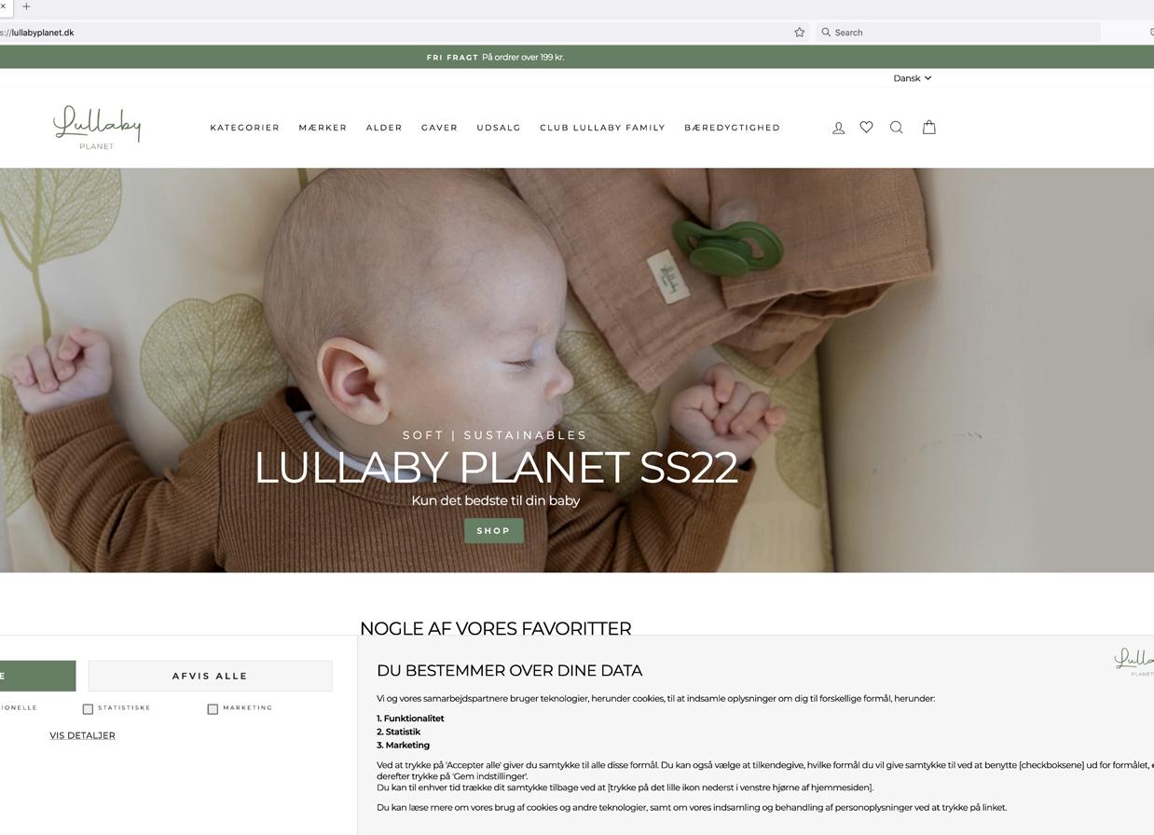Open the shopping cart icon
The image size is (1154, 835).
tap(928, 127)
